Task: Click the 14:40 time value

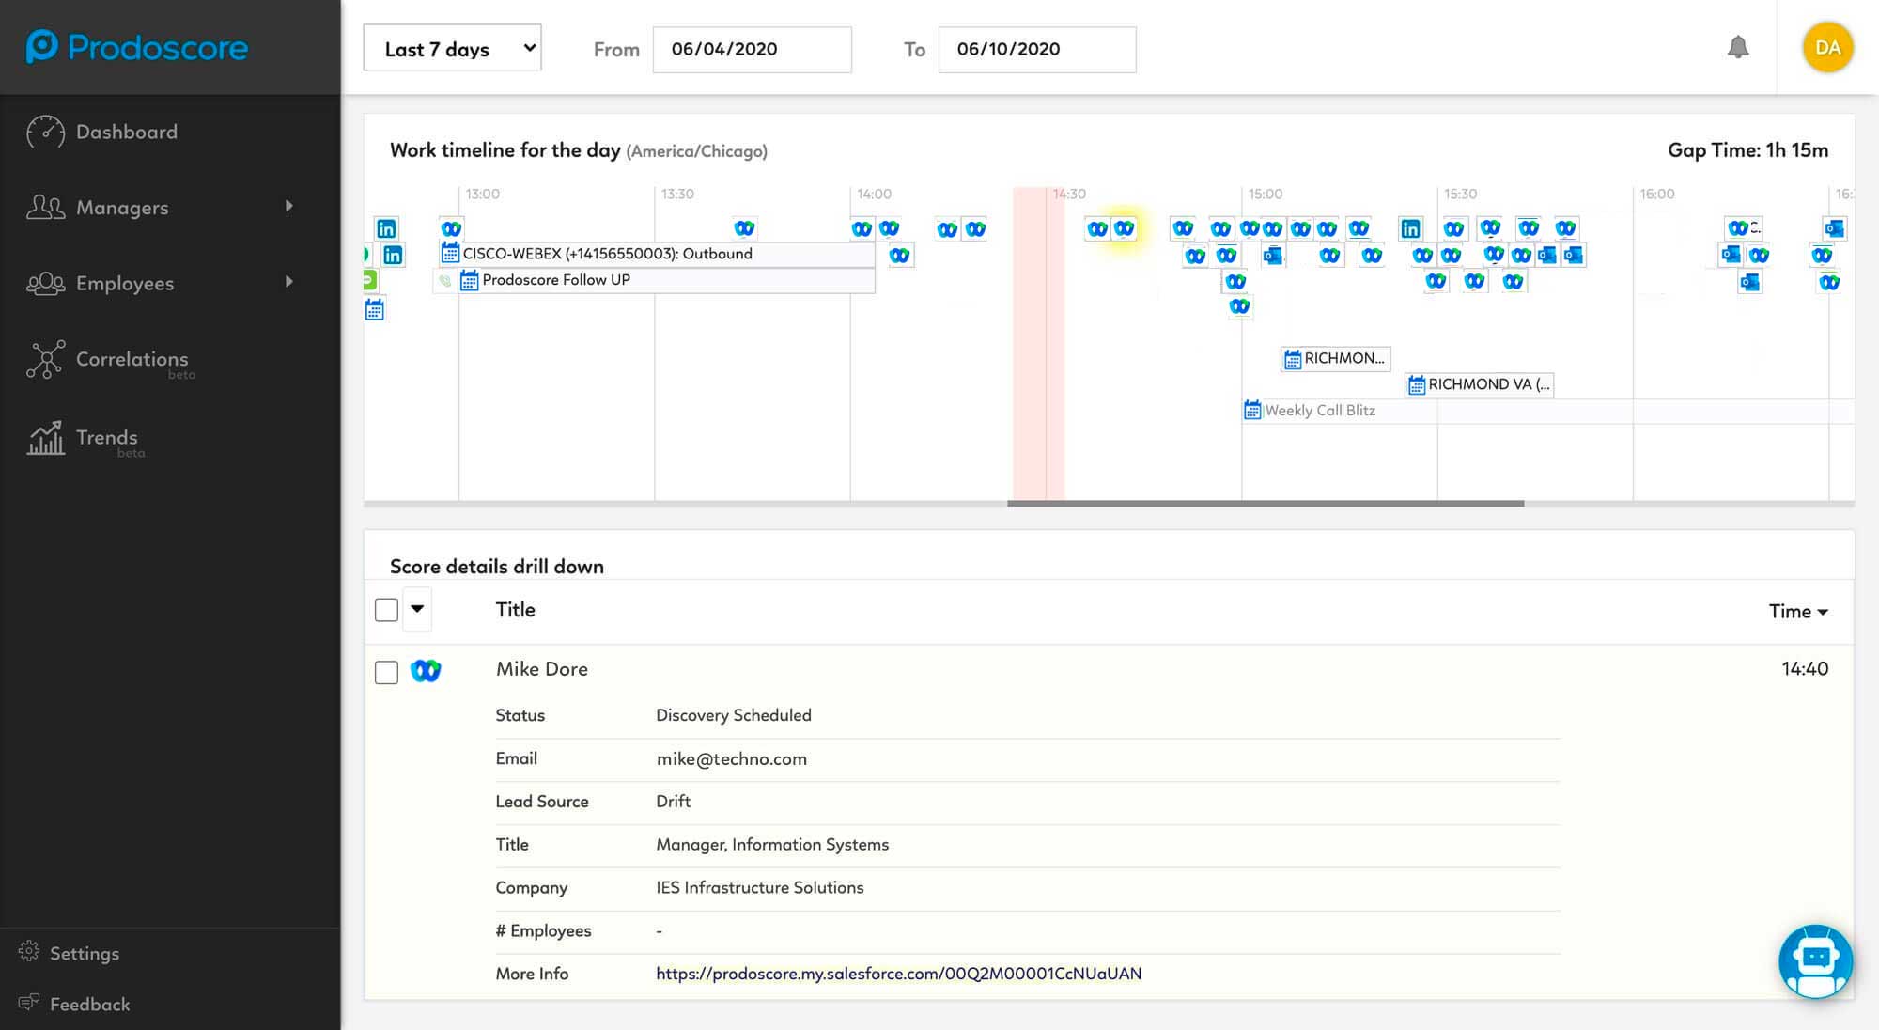Action: coord(1805,669)
